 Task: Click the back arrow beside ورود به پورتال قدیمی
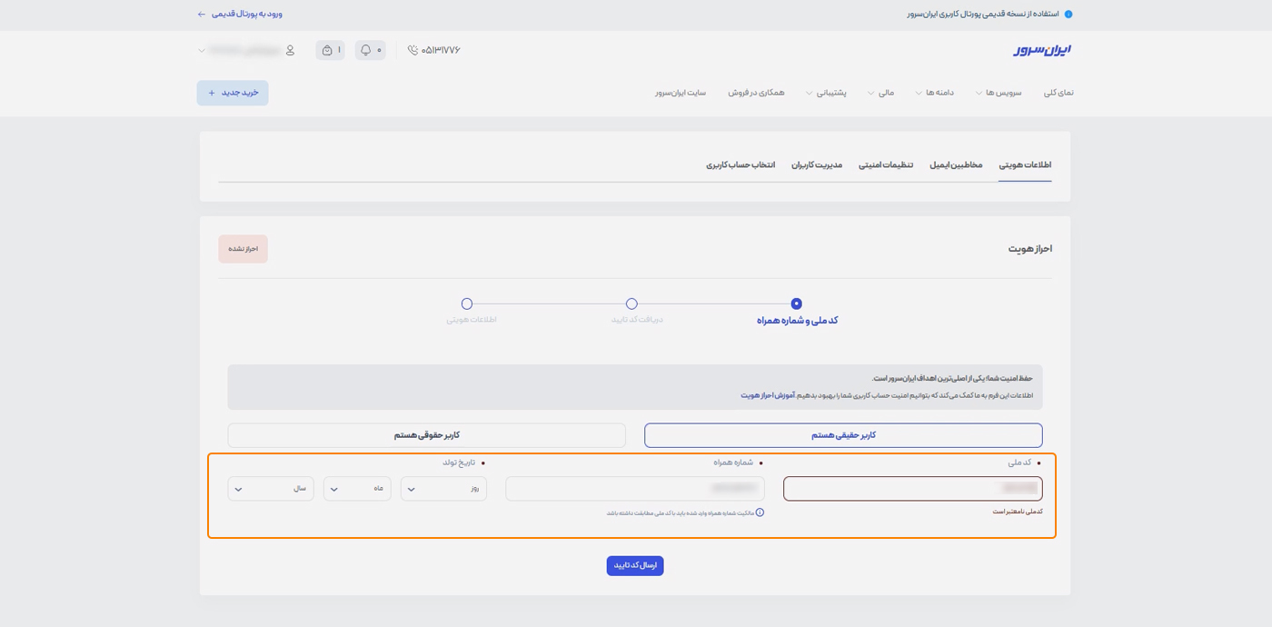point(201,14)
